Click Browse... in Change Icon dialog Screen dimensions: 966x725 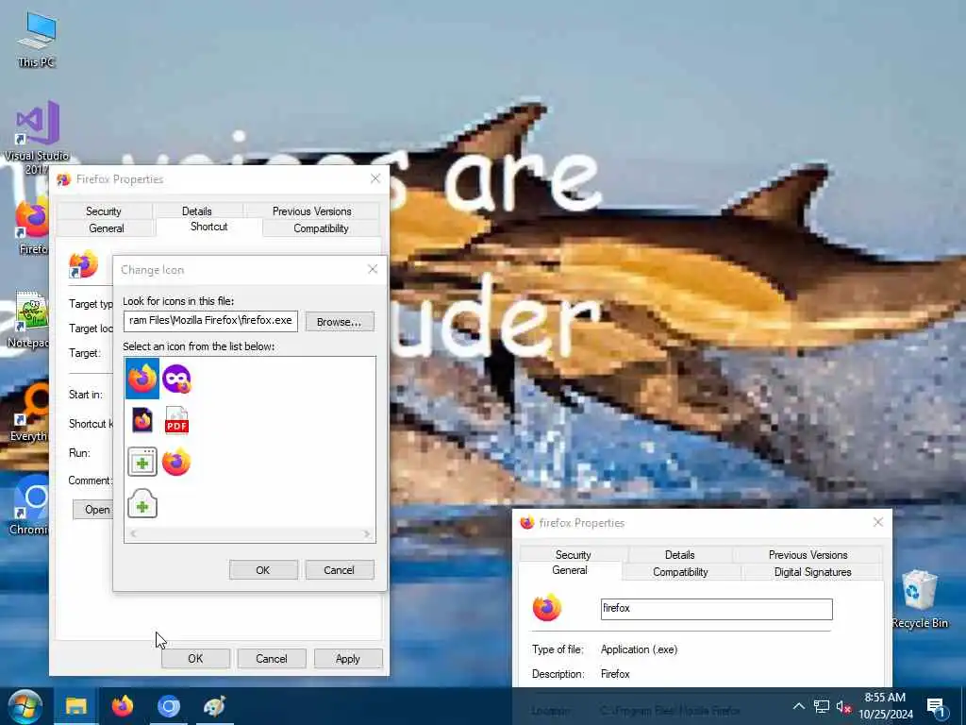click(340, 322)
